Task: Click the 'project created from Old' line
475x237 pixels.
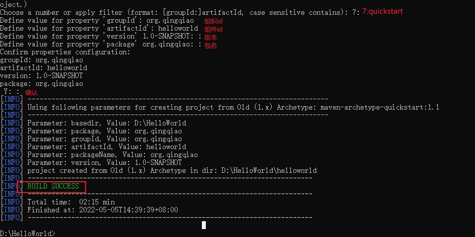Action: tap(172, 170)
